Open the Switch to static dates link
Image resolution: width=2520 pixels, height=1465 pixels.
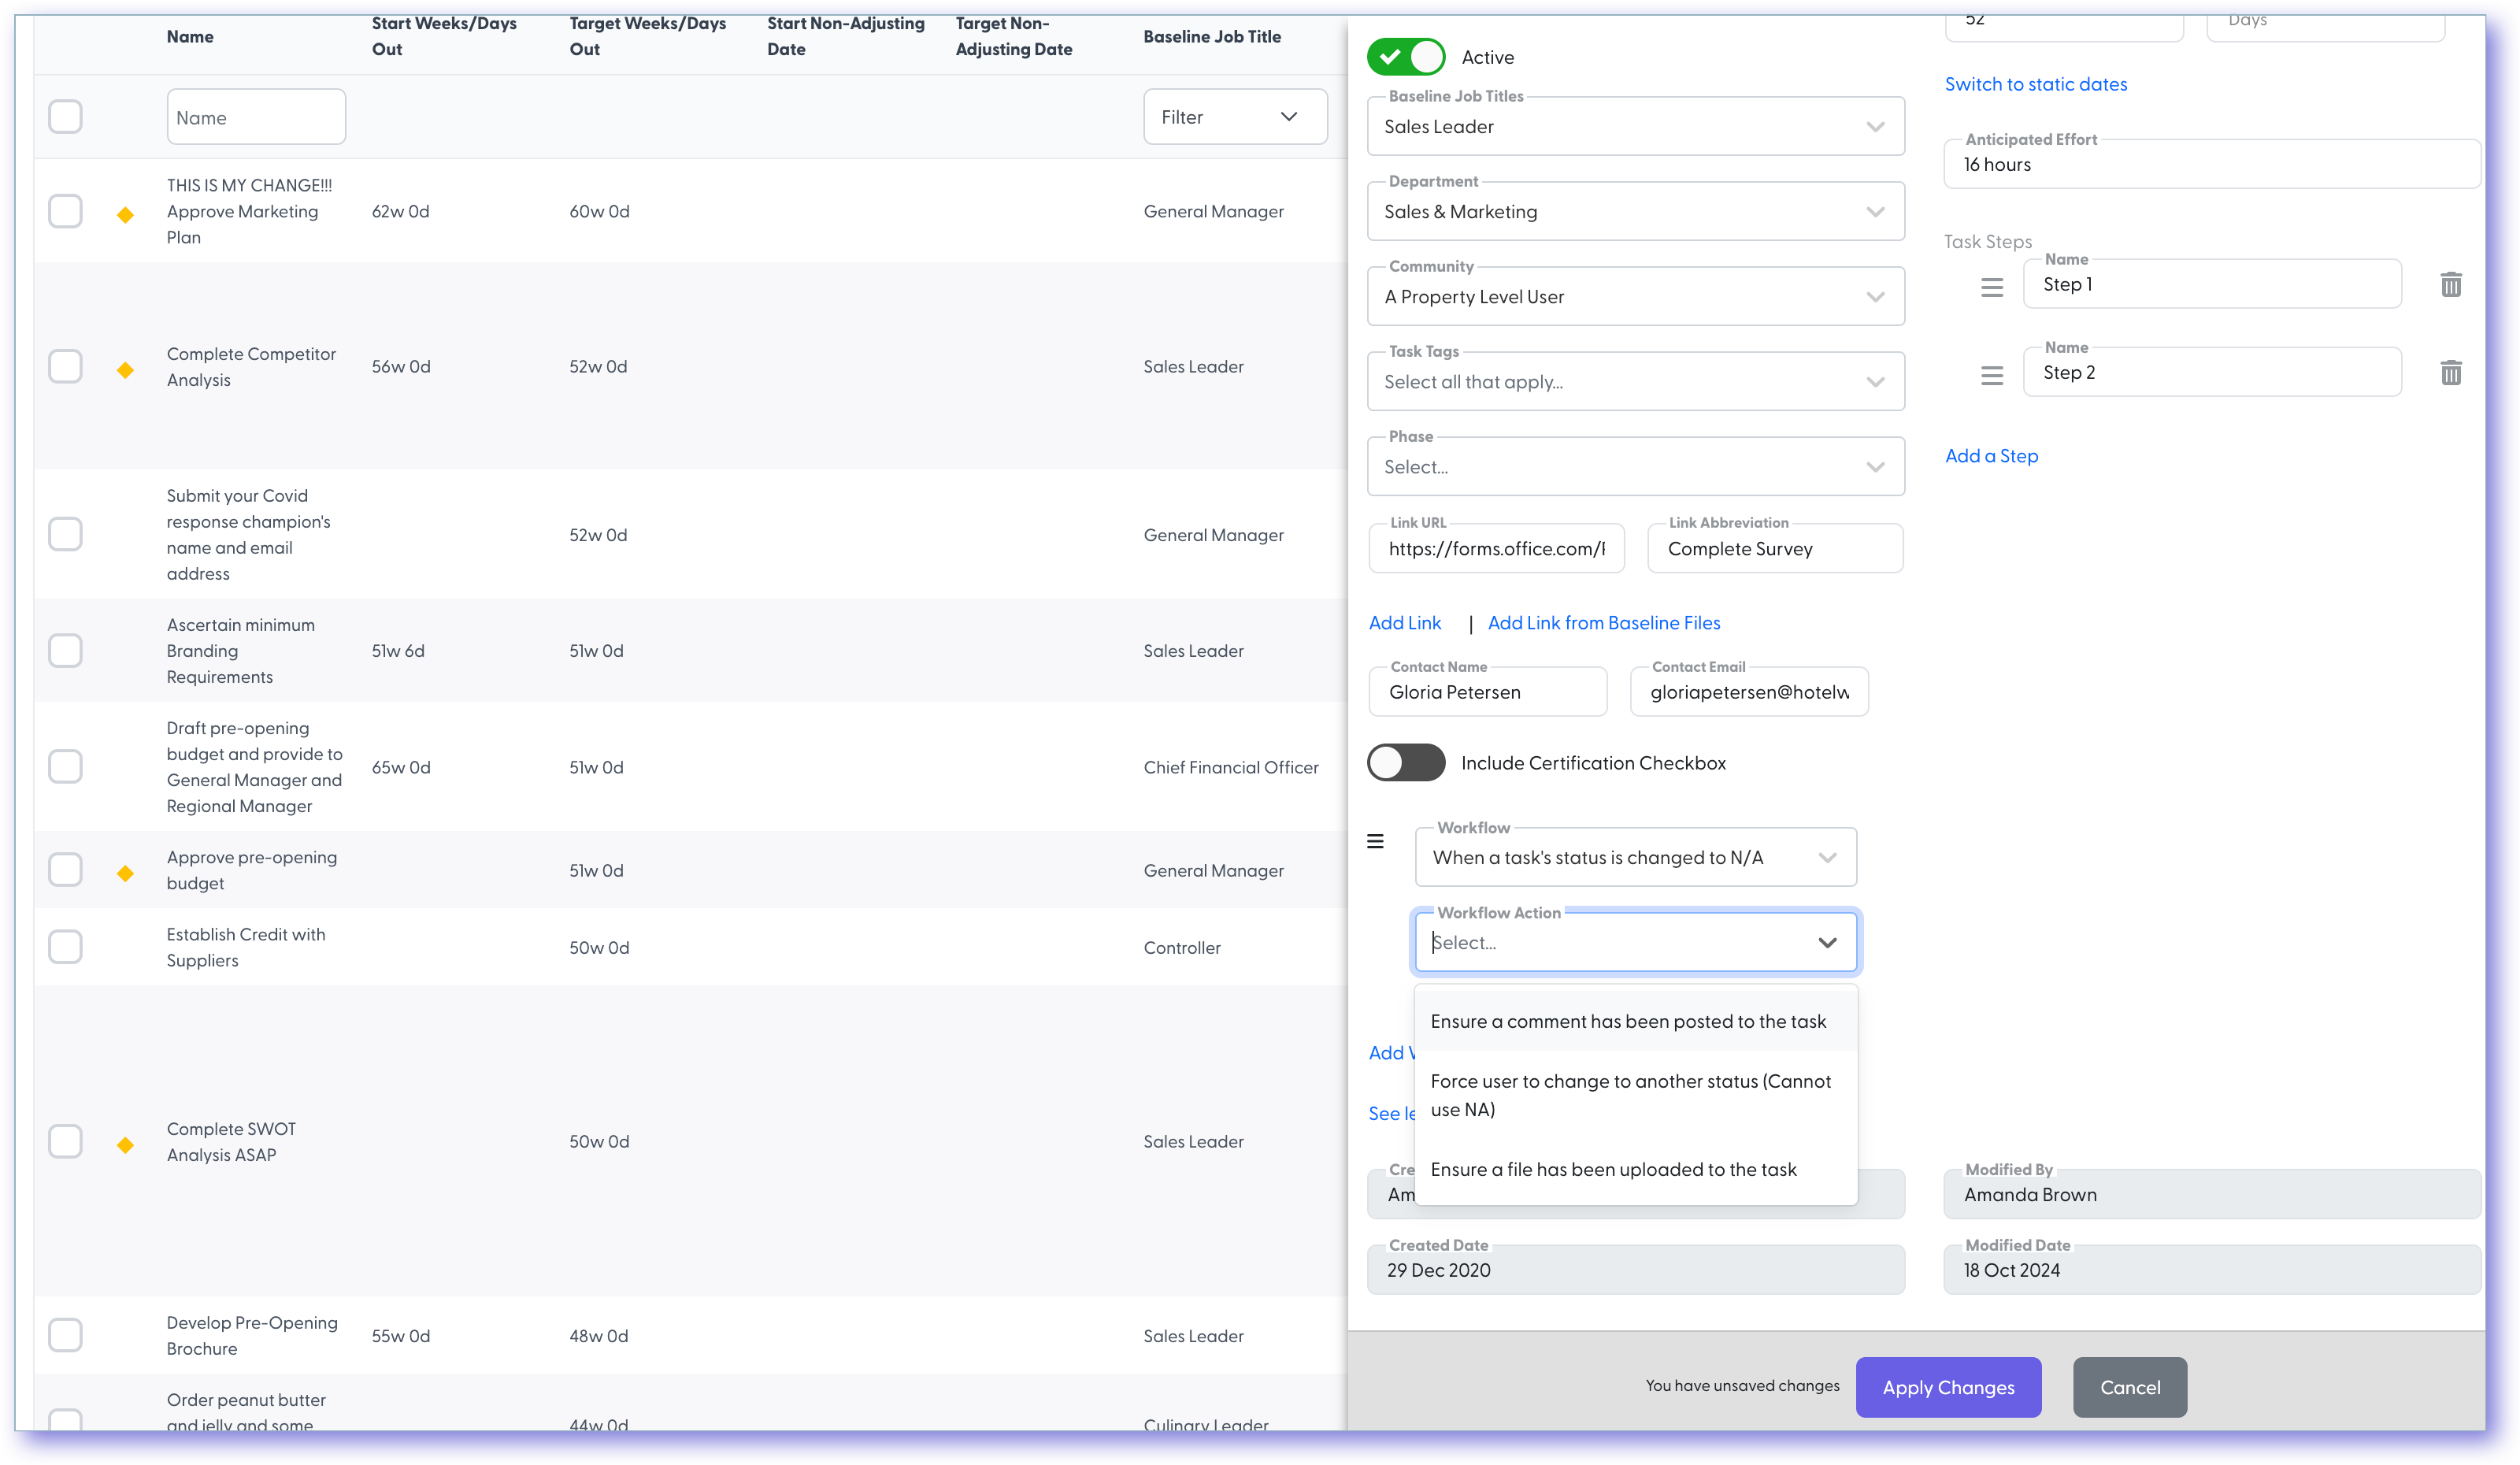coord(2036,84)
